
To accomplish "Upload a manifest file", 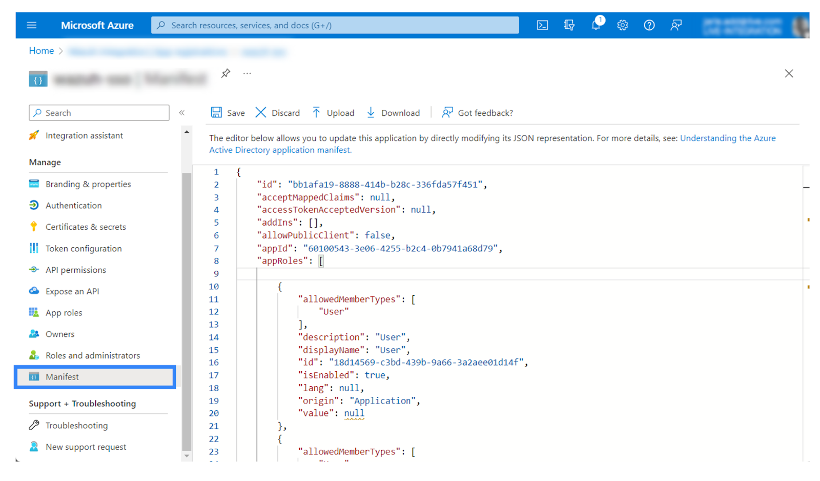I will pyautogui.click(x=333, y=113).
